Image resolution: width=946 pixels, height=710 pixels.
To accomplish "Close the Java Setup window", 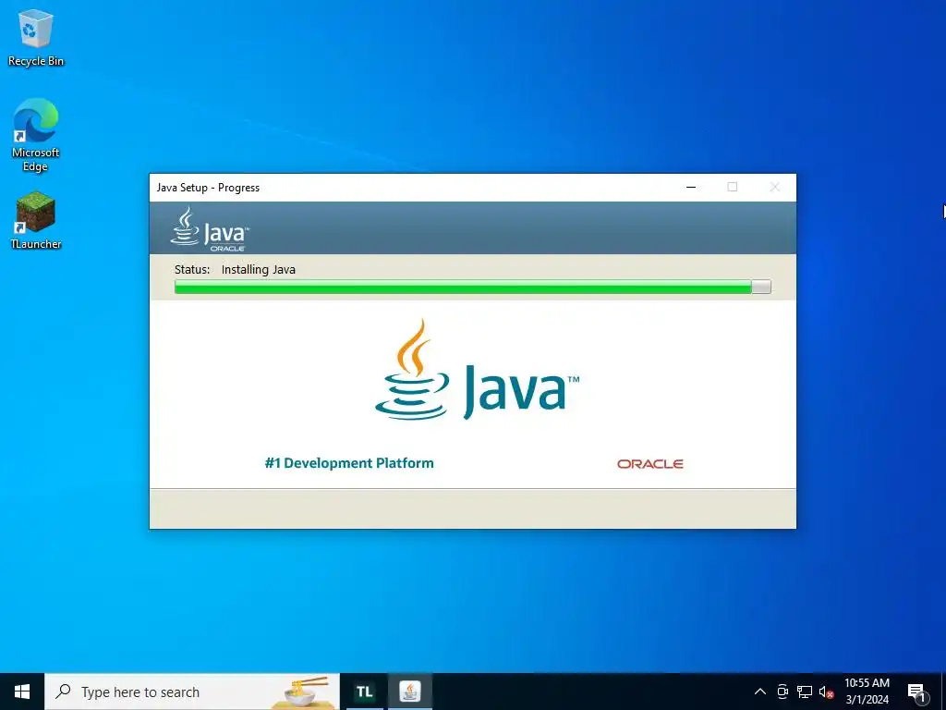I will [775, 187].
